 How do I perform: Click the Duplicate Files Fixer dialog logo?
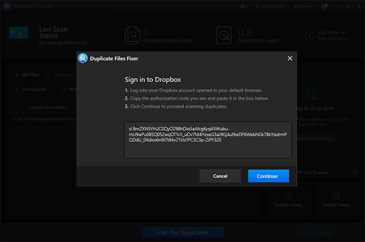tap(83, 58)
